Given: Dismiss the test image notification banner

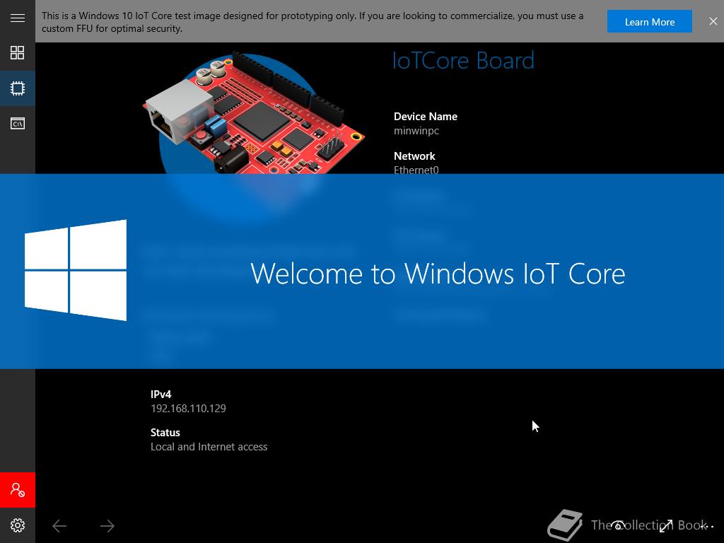Looking at the screenshot, I should (713, 21).
